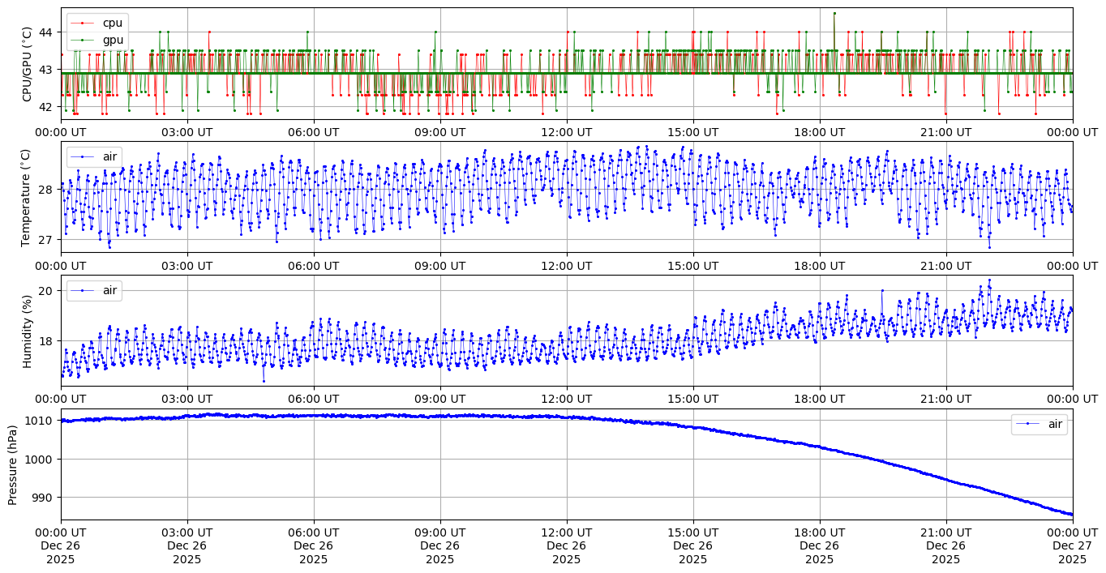Click the green gpu line sample in legend
The width and height of the screenshot is (1106, 573).
[82, 39]
